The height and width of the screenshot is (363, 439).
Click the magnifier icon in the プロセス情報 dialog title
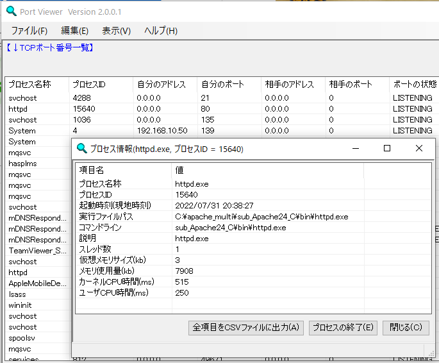(x=82, y=148)
